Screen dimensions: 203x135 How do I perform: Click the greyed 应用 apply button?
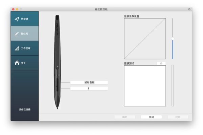coord(178,117)
